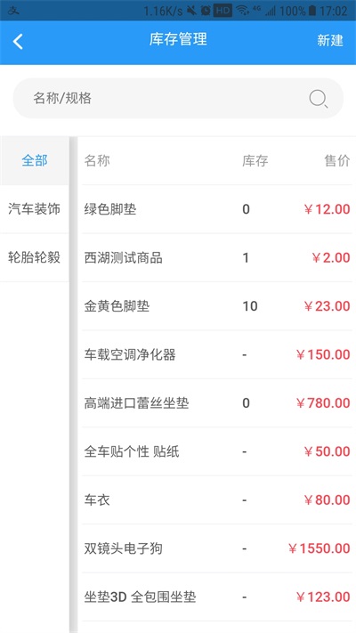Open the 金黄色脚垫 row
This screenshot has height=633, width=356.
[x=217, y=306]
